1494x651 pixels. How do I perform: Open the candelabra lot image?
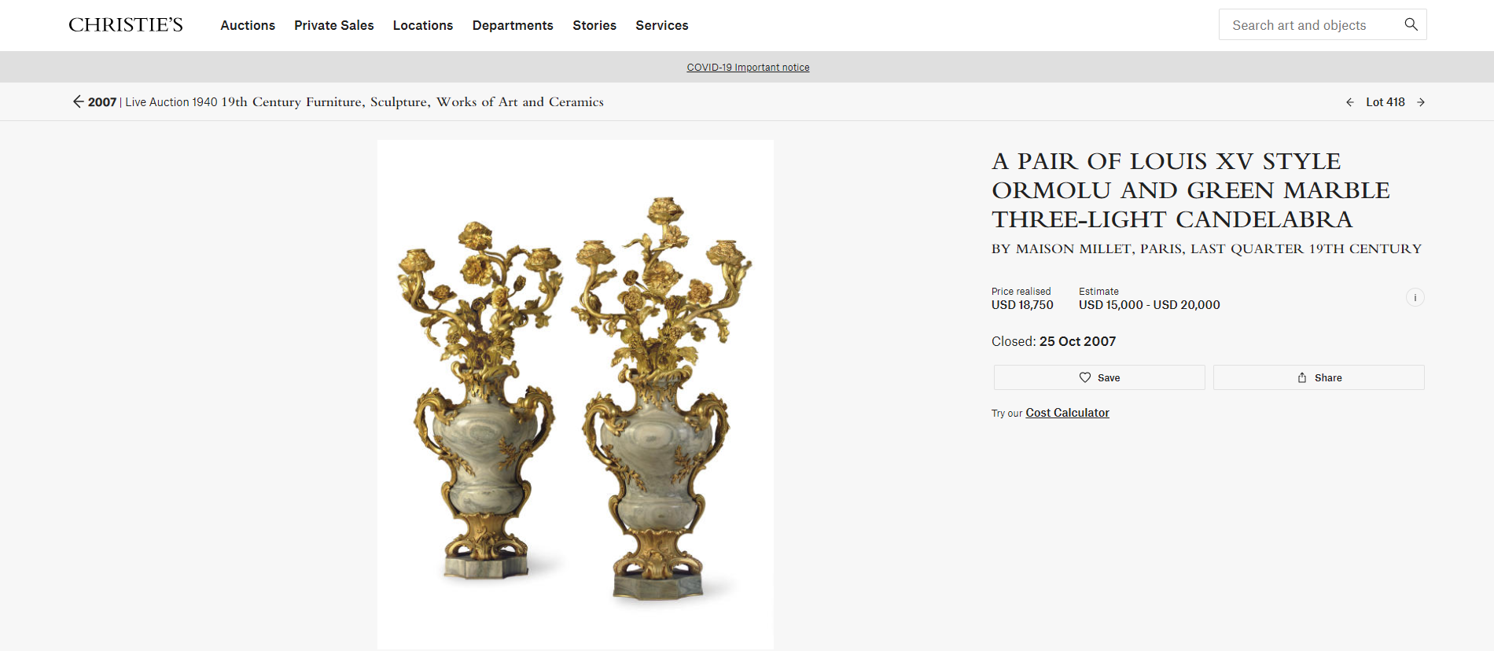pyautogui.click(x=576, y=395)
